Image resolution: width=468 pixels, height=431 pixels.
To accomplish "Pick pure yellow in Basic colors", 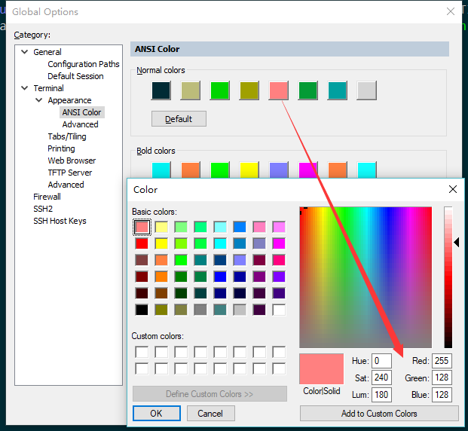I will click(161, 243).
